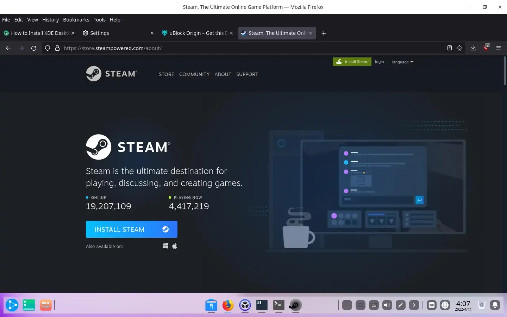Open the terminal dock icon with dollar prompt

(x=262, y=305)
